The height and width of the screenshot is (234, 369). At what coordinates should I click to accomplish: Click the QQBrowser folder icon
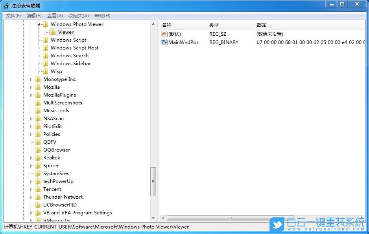pyautogui.click(x=38, y=150)
